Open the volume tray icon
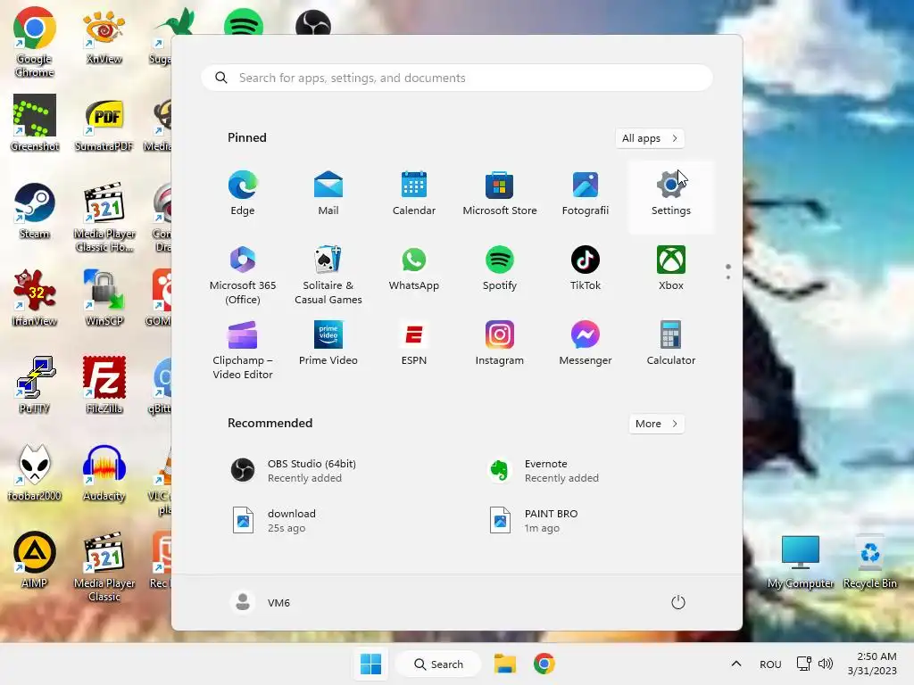Viewport: 914px width, 685px height. (x=826, y=664)
